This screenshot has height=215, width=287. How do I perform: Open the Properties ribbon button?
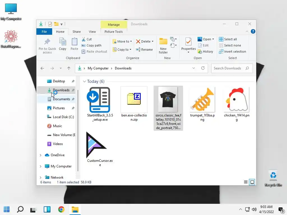(x=188, y=45)
